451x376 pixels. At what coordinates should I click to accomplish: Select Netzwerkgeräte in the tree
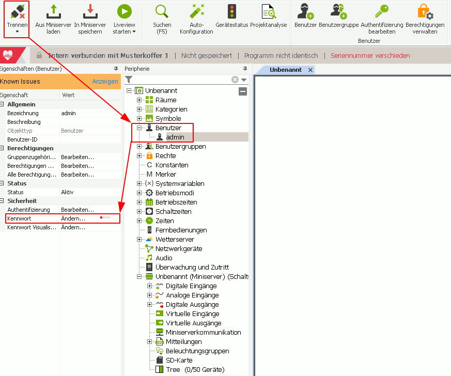[179, 248]
